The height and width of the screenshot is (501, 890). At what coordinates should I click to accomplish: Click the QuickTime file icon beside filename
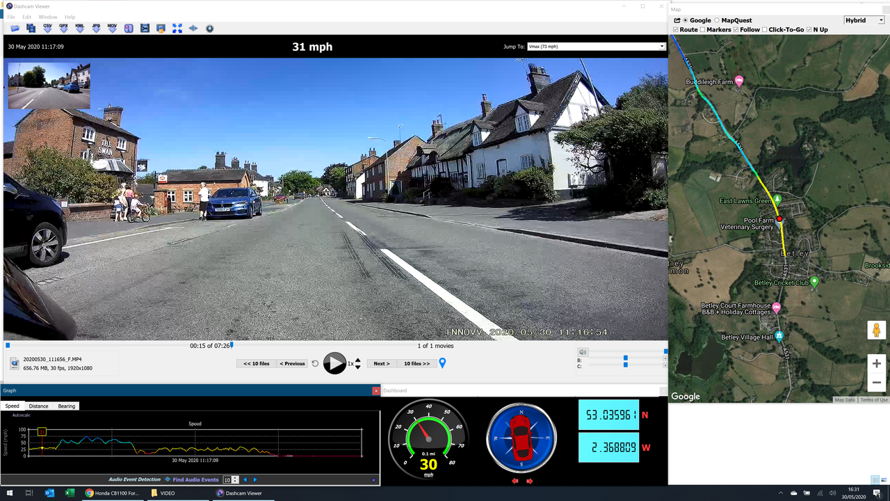pos(15,363)
